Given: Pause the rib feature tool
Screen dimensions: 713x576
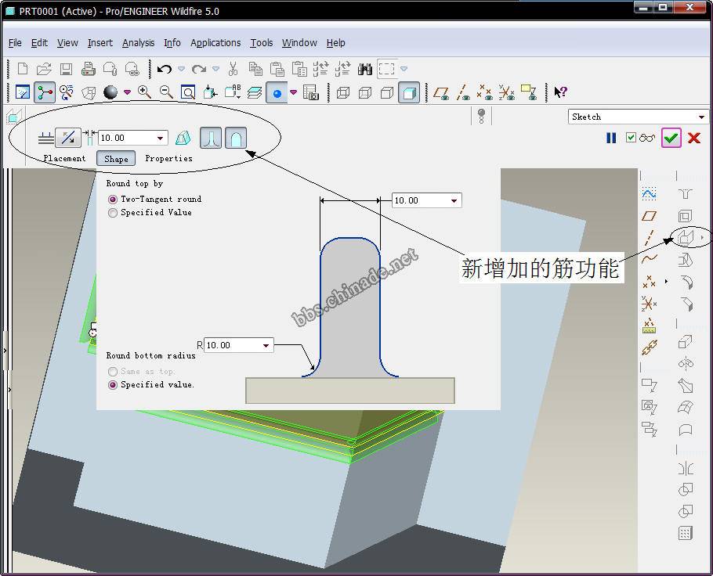Looking at the screenshot, I should click(x=611, y=138).
